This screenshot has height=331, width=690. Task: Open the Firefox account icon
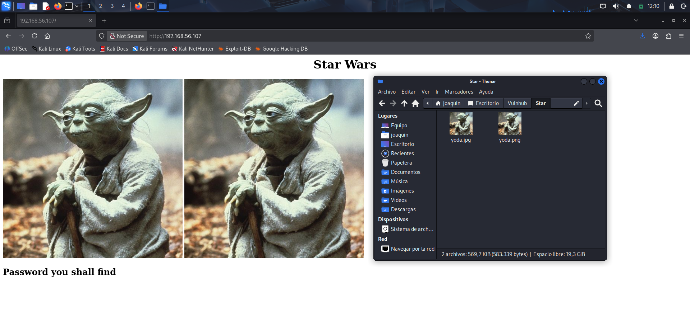655,36
